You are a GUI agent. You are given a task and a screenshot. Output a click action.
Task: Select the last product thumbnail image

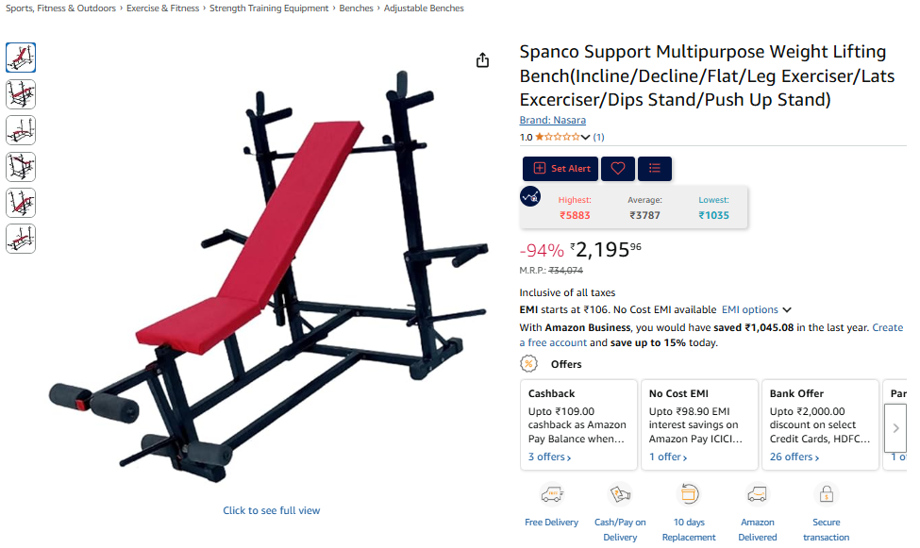tap(21, 239)
